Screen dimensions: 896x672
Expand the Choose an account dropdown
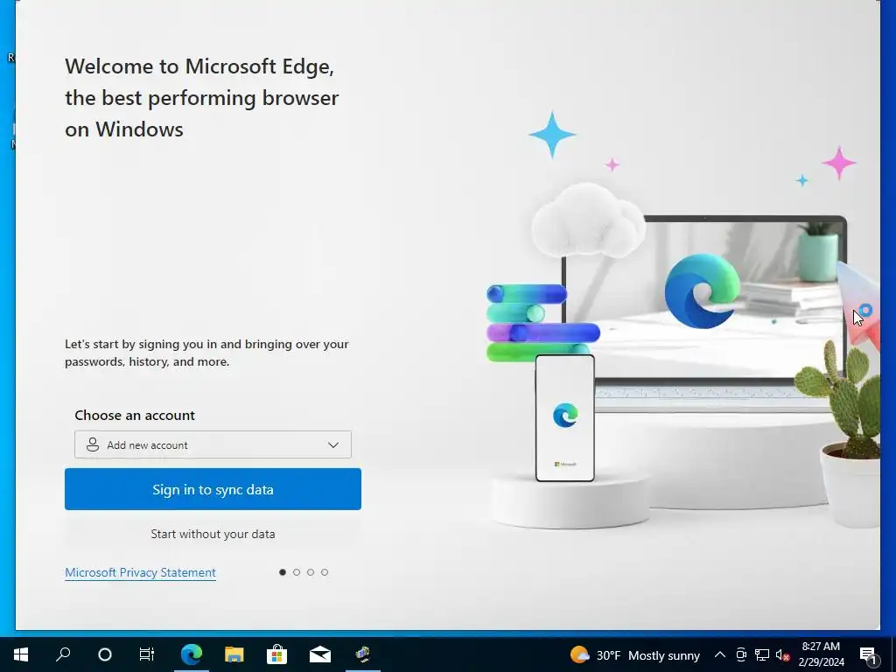click(213, 444)
